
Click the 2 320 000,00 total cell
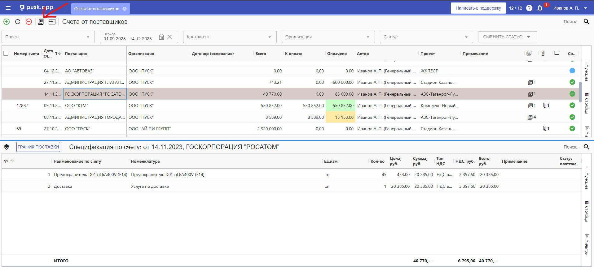click(269, 129)
